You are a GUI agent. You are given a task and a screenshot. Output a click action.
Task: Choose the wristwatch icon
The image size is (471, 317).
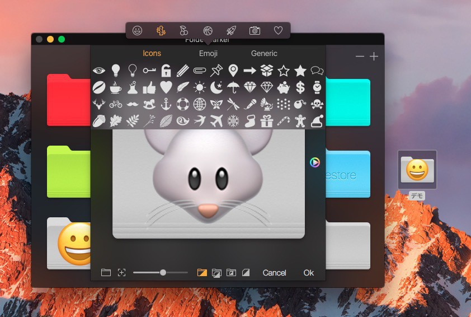317,87
